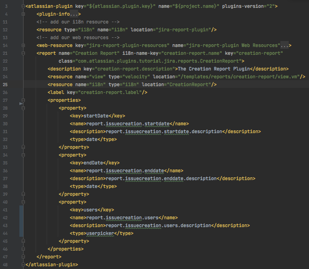
Task: Click 'startDate' inside the key tag
Action: tap(96, 116)
